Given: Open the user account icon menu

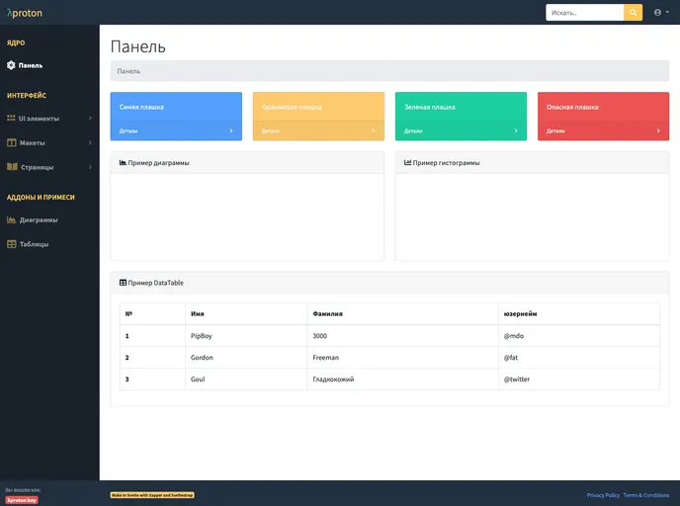Looking at the screenshot, I should tap(657, 13).
